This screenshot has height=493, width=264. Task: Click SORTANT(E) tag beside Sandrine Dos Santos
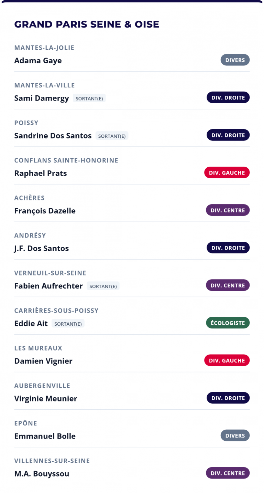pyautogui.click(x=112, y=136)
